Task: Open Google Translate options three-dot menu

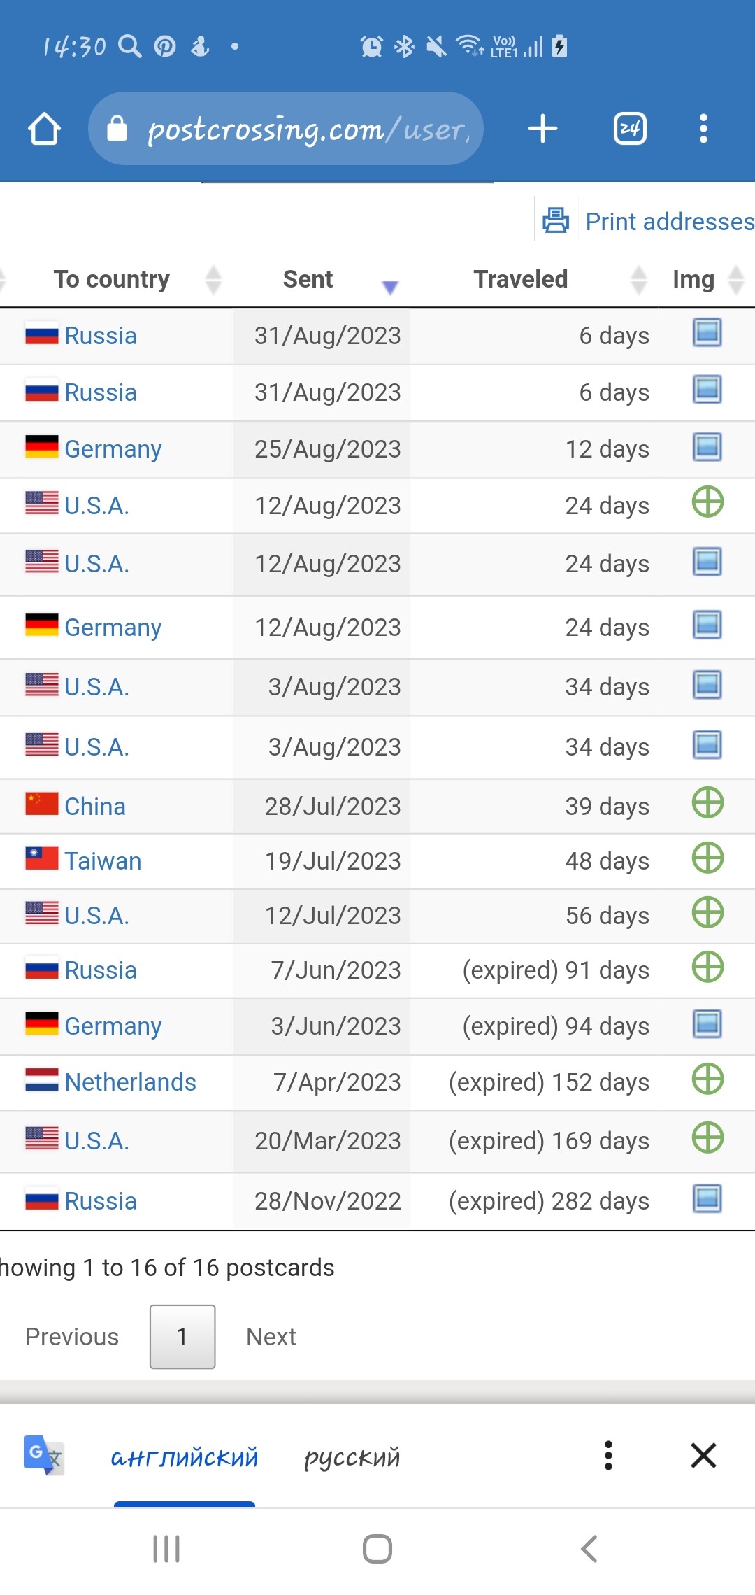Action: coord(608,1456)
